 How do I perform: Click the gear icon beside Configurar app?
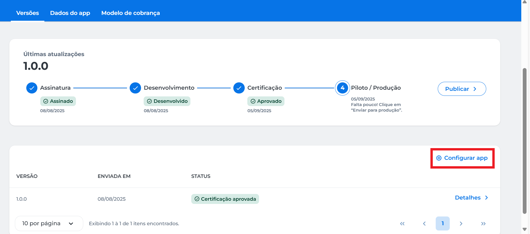click(439, 158)
